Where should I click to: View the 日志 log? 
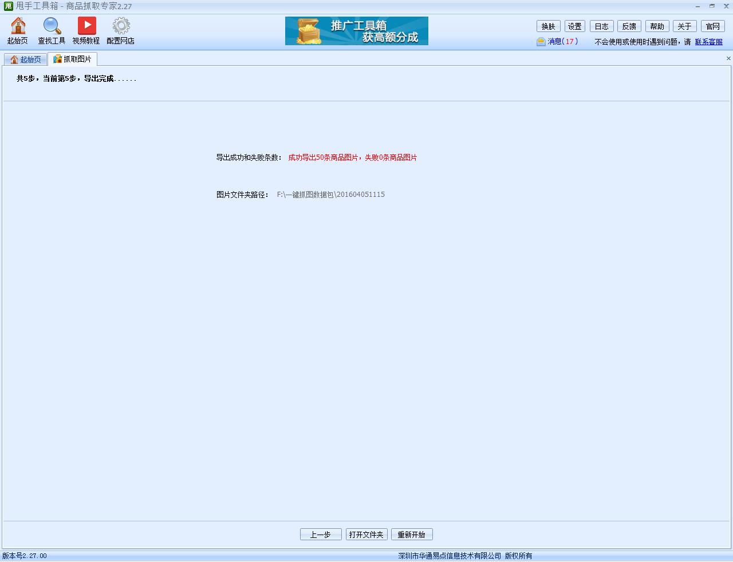click(x=601, y=26)
